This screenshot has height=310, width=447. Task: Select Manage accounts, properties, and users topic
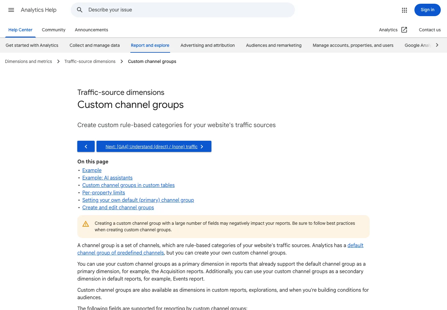point(353,45)
